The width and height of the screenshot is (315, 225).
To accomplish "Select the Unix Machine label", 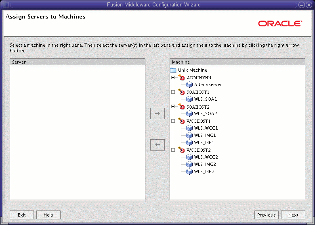I will pyautogui.click(x=193, y=70).
